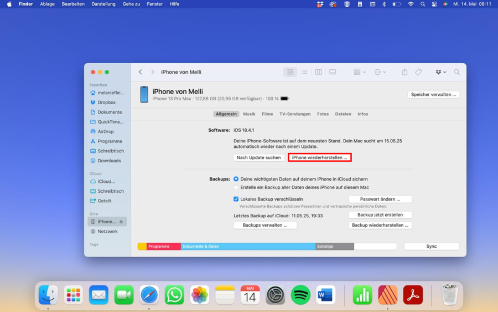Open the Ablage menu

(47, 4)
